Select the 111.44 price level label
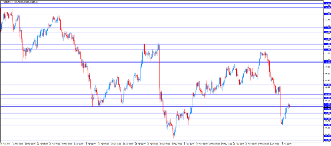This screenshot has height=146, width=331. tap(327, 50)
